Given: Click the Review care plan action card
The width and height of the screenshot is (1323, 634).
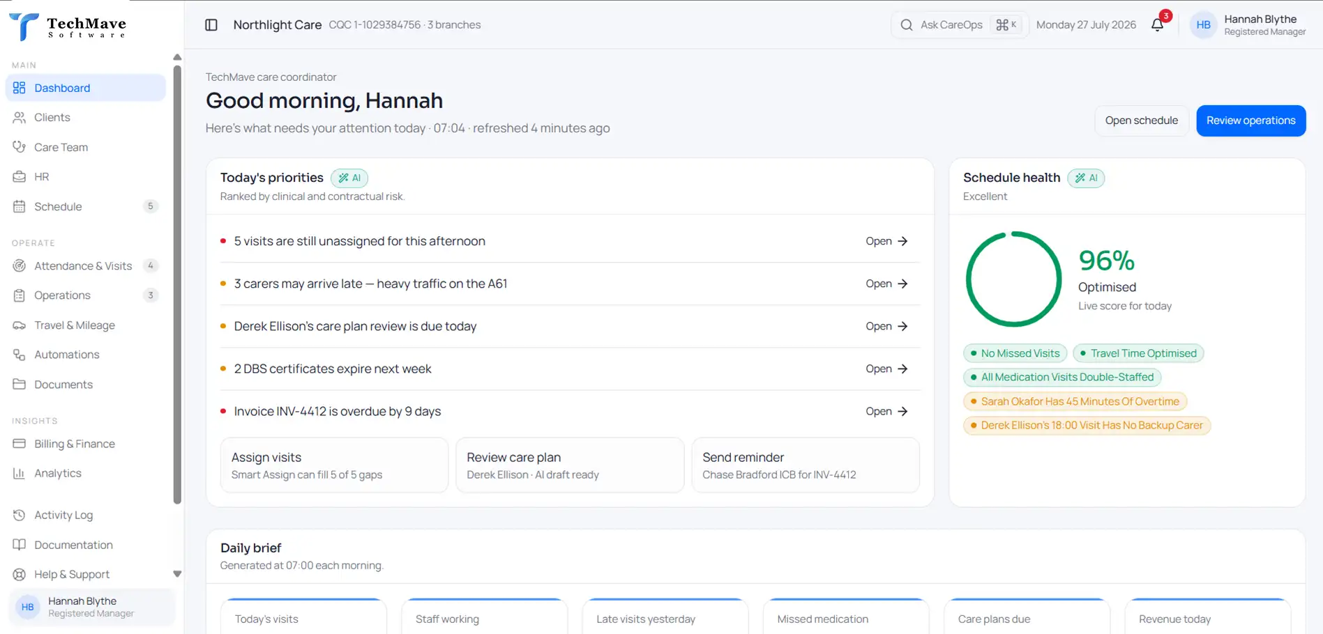Looking at the screenshot, I should coord(570,465).
